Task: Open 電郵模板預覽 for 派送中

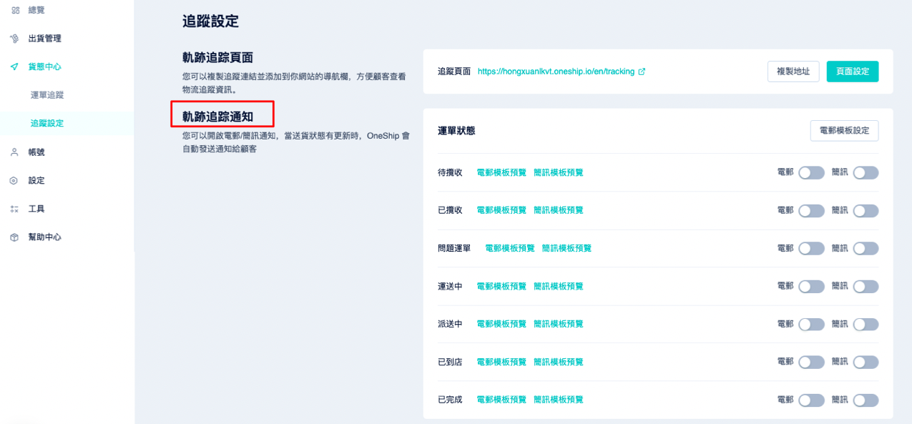Action: (x=501, y=324)
